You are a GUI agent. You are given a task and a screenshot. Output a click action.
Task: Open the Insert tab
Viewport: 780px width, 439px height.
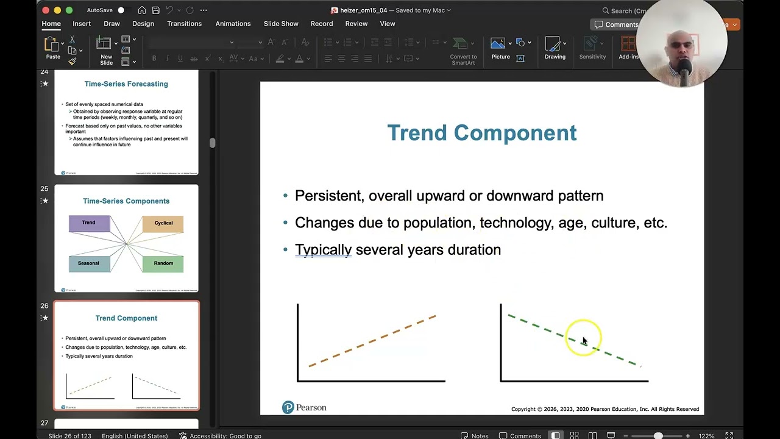pos(82,24)
